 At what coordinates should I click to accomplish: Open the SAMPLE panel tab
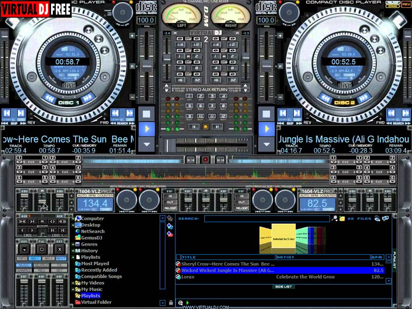pos(24,270)
